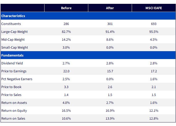Click the Constituents MSCI EAFE value 693
The width and height of the screenshot is (176, 126).
pyautogui.click(x=154, y=24)
